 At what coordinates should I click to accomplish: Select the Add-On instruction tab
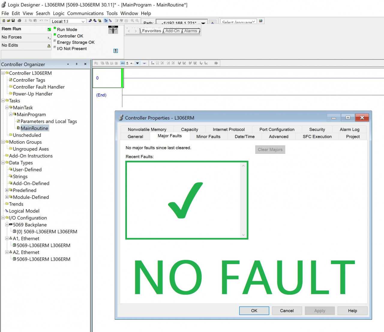(x=172, y=31)
